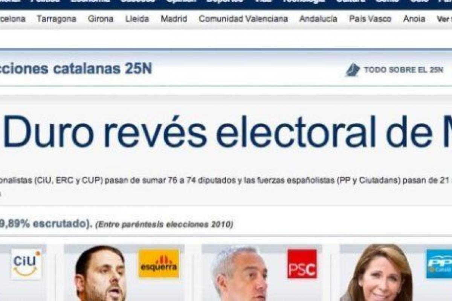452x301 pixels.
Task: Open the PSC candidate photo
Action: (239, 273)
